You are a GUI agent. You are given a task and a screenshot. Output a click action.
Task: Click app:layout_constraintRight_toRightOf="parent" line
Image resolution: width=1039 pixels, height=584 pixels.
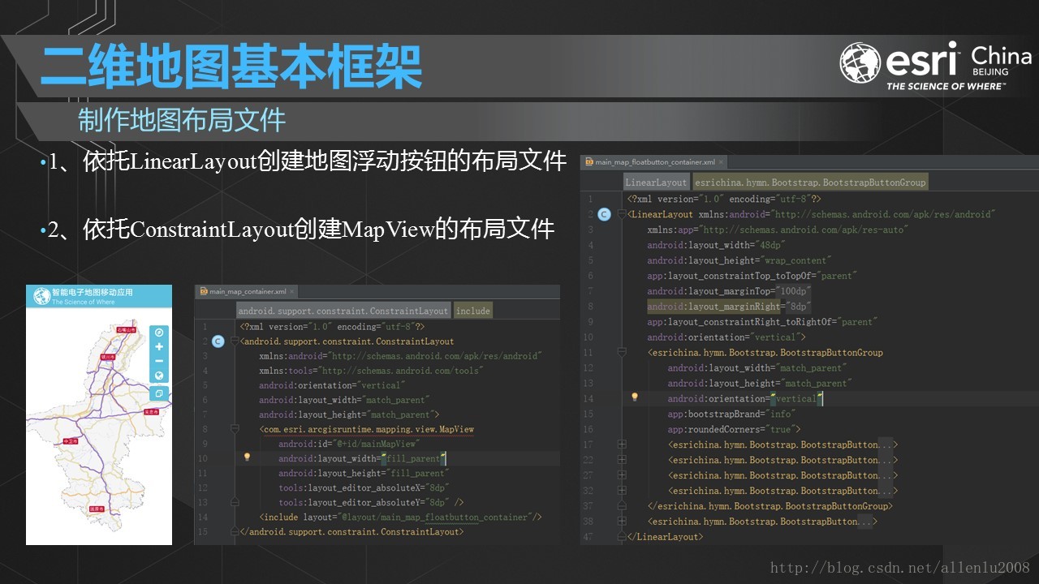click(x=761, y=322)
